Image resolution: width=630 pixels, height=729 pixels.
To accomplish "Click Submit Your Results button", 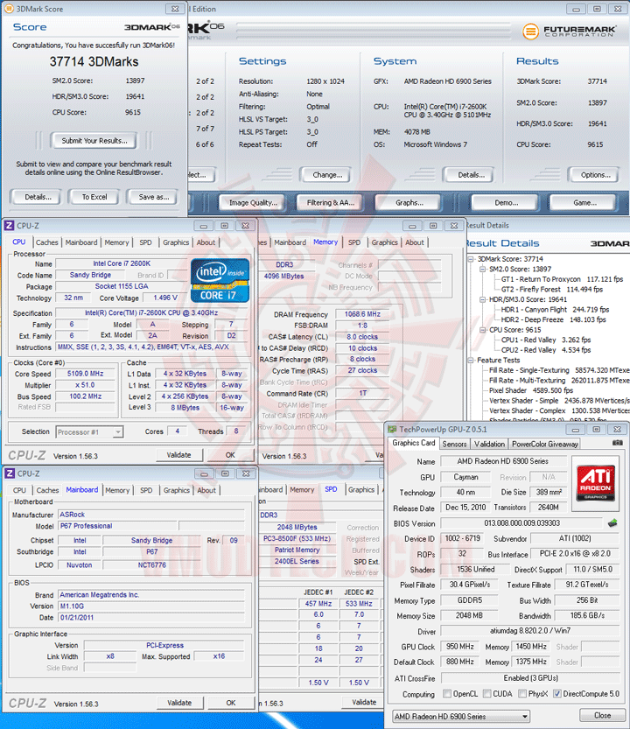I will tap(94, 140).
